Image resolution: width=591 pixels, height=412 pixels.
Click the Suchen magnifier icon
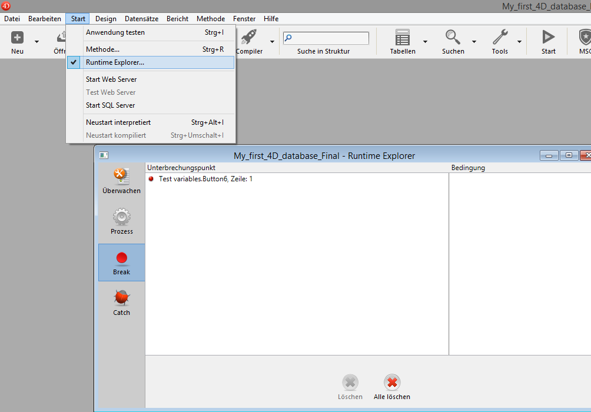click(453, 38)
